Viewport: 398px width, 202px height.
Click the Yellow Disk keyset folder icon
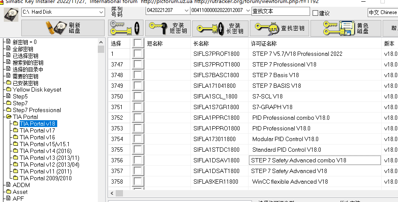(9, 89)
